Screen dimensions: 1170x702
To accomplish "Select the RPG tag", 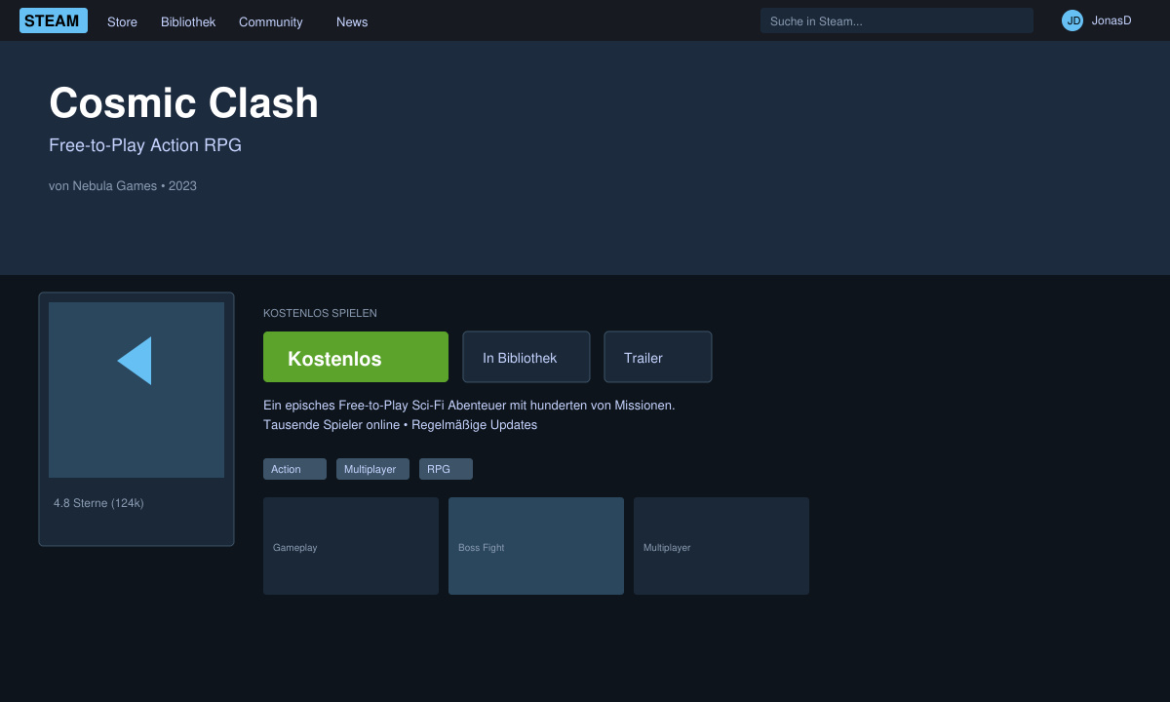I will [446, 469].
